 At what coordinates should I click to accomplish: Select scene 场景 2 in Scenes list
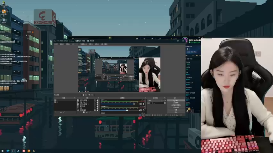(x=65, y=102)
